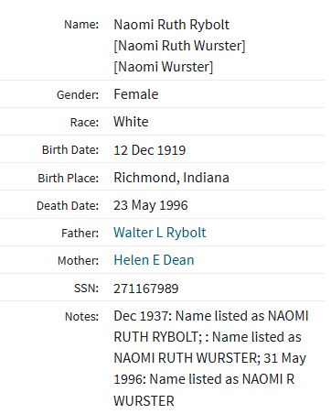Click the birth place Richmond, Indiana
331x414 pixels.
[x=171, y=178]
